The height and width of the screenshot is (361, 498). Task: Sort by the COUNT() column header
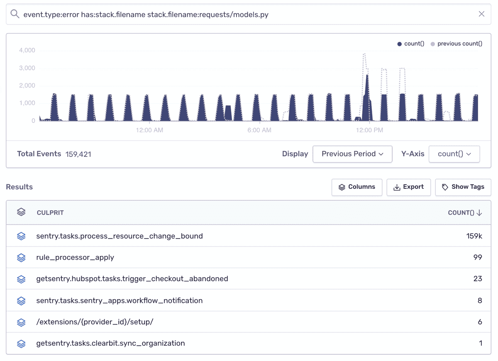coord(465,212)
